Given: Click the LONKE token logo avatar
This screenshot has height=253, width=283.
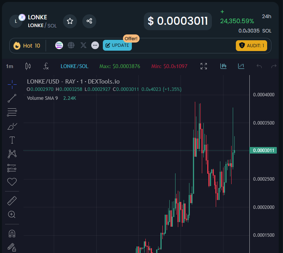Looking at the screenshot, I should tap(16, 21).
